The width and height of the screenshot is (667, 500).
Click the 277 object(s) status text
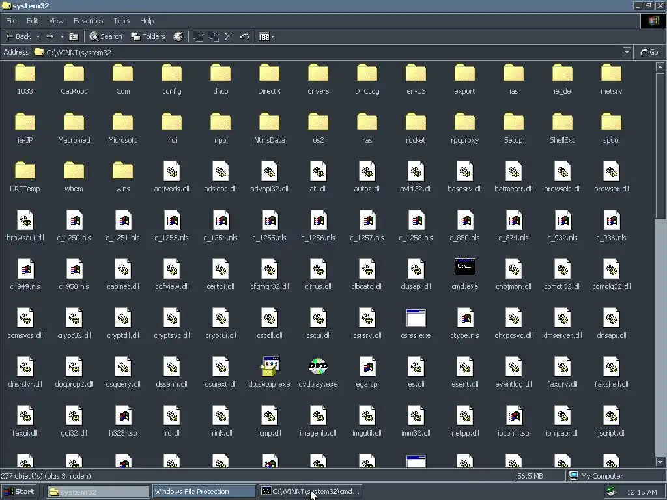46,476
